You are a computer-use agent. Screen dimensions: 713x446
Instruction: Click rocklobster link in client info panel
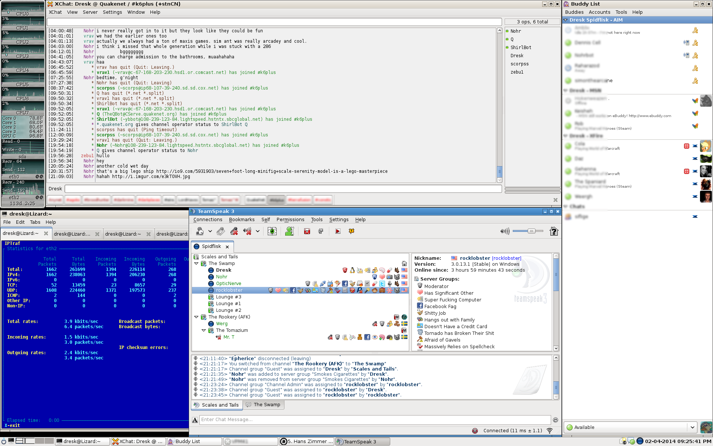tap(507, 258)
